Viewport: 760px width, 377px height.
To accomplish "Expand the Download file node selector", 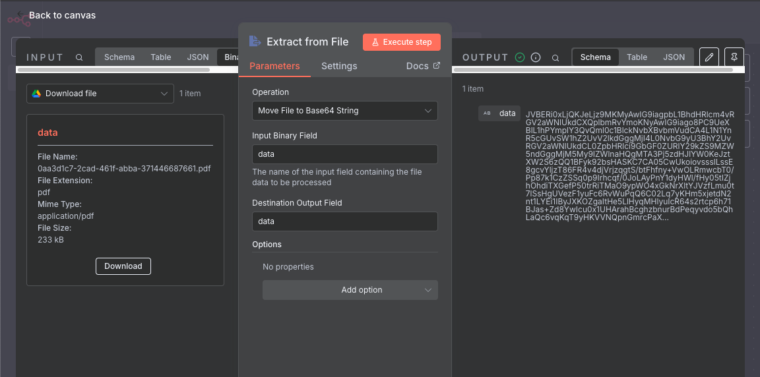I will point(100,94).
